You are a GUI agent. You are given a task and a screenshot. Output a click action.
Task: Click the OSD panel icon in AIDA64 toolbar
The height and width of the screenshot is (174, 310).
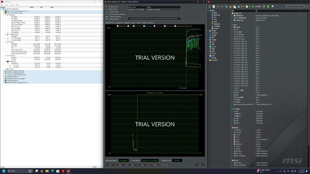point(242,6)
